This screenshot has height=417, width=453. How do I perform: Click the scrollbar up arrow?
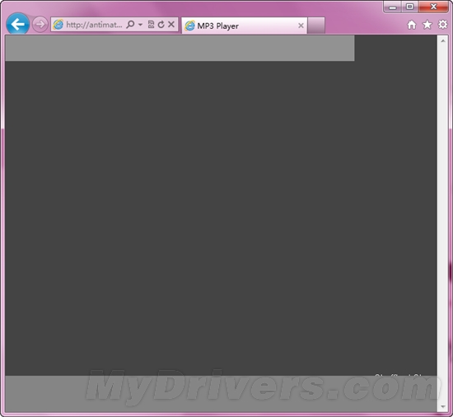[443, 41]
